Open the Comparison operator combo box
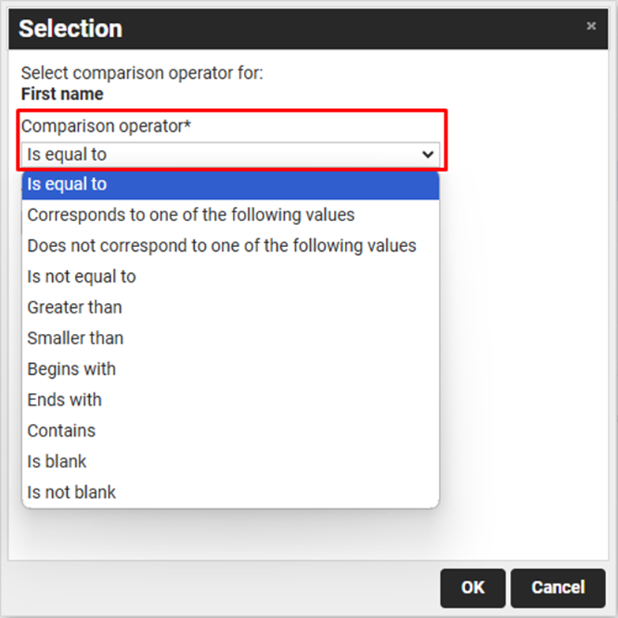618x618 pixels. [229, 154]
